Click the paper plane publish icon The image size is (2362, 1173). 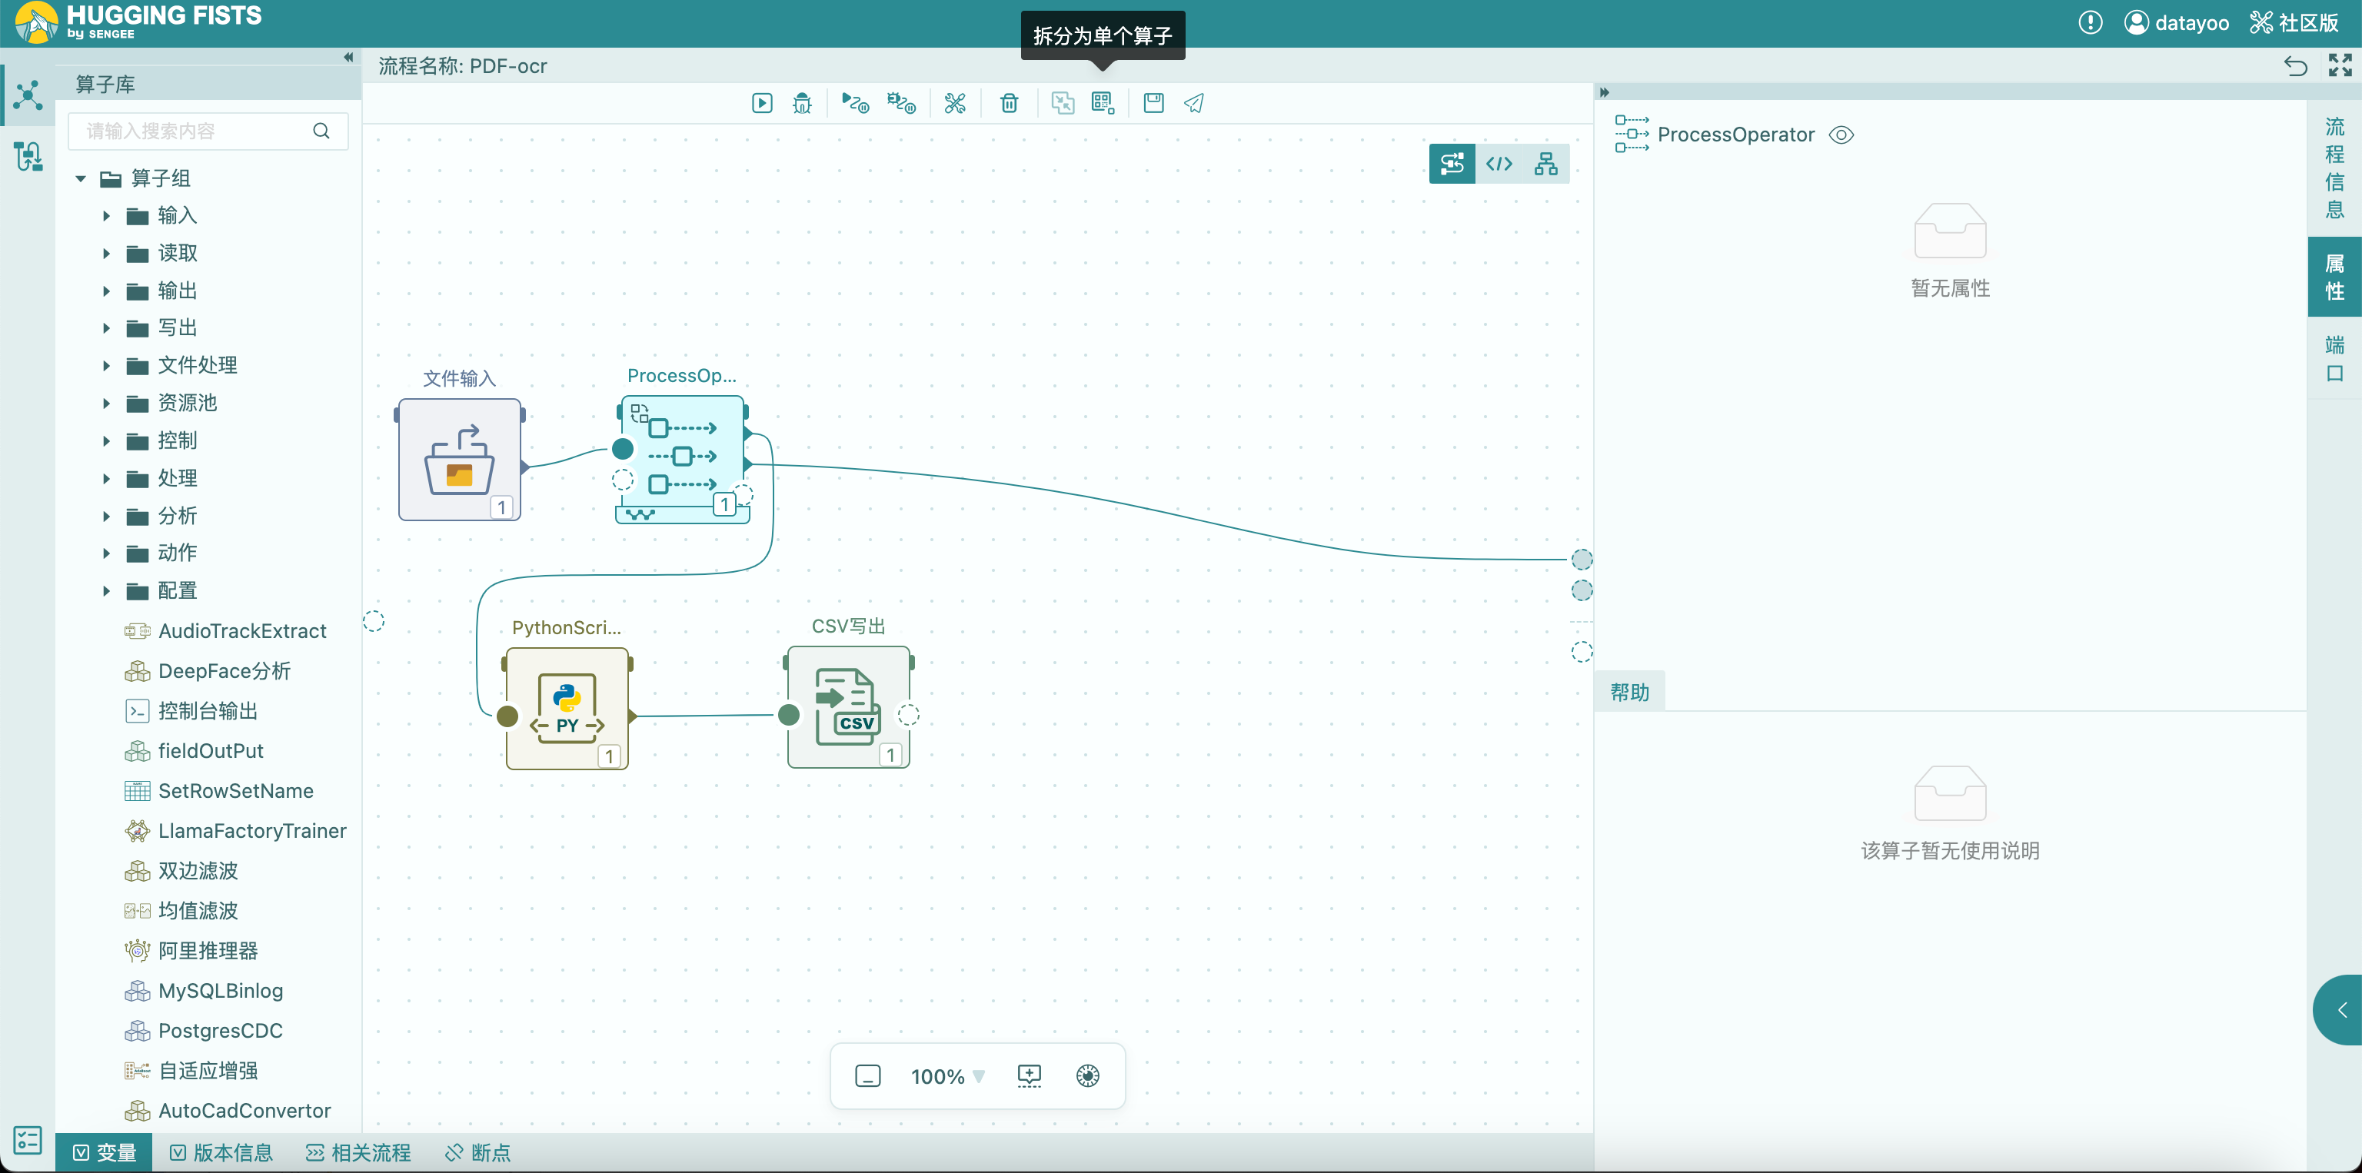pyautogui.click(x=1193, y=103)
